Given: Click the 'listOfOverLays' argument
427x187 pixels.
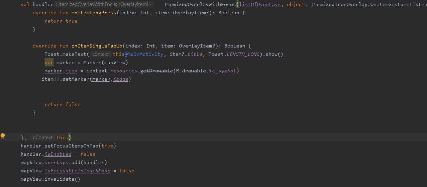Looking at the screenshot, I should (260, 4).
